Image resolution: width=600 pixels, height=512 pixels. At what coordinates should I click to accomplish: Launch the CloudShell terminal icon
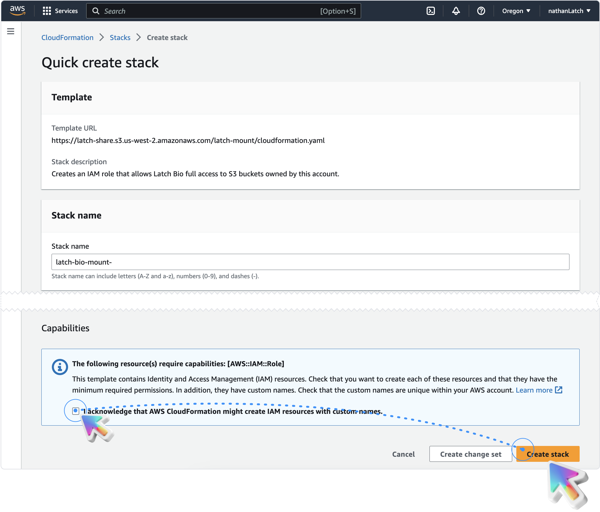(430, 11)
